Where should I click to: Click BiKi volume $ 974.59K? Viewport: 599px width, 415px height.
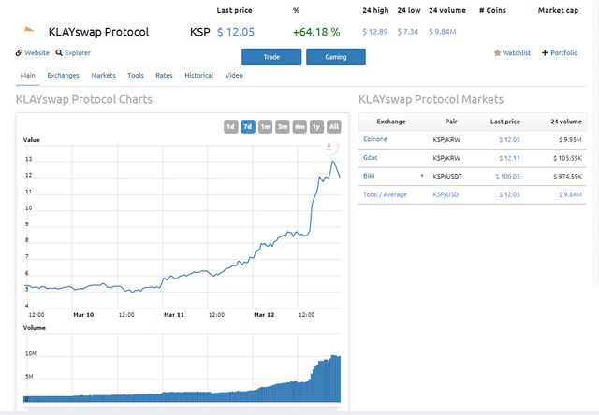[x=567, y=177]
